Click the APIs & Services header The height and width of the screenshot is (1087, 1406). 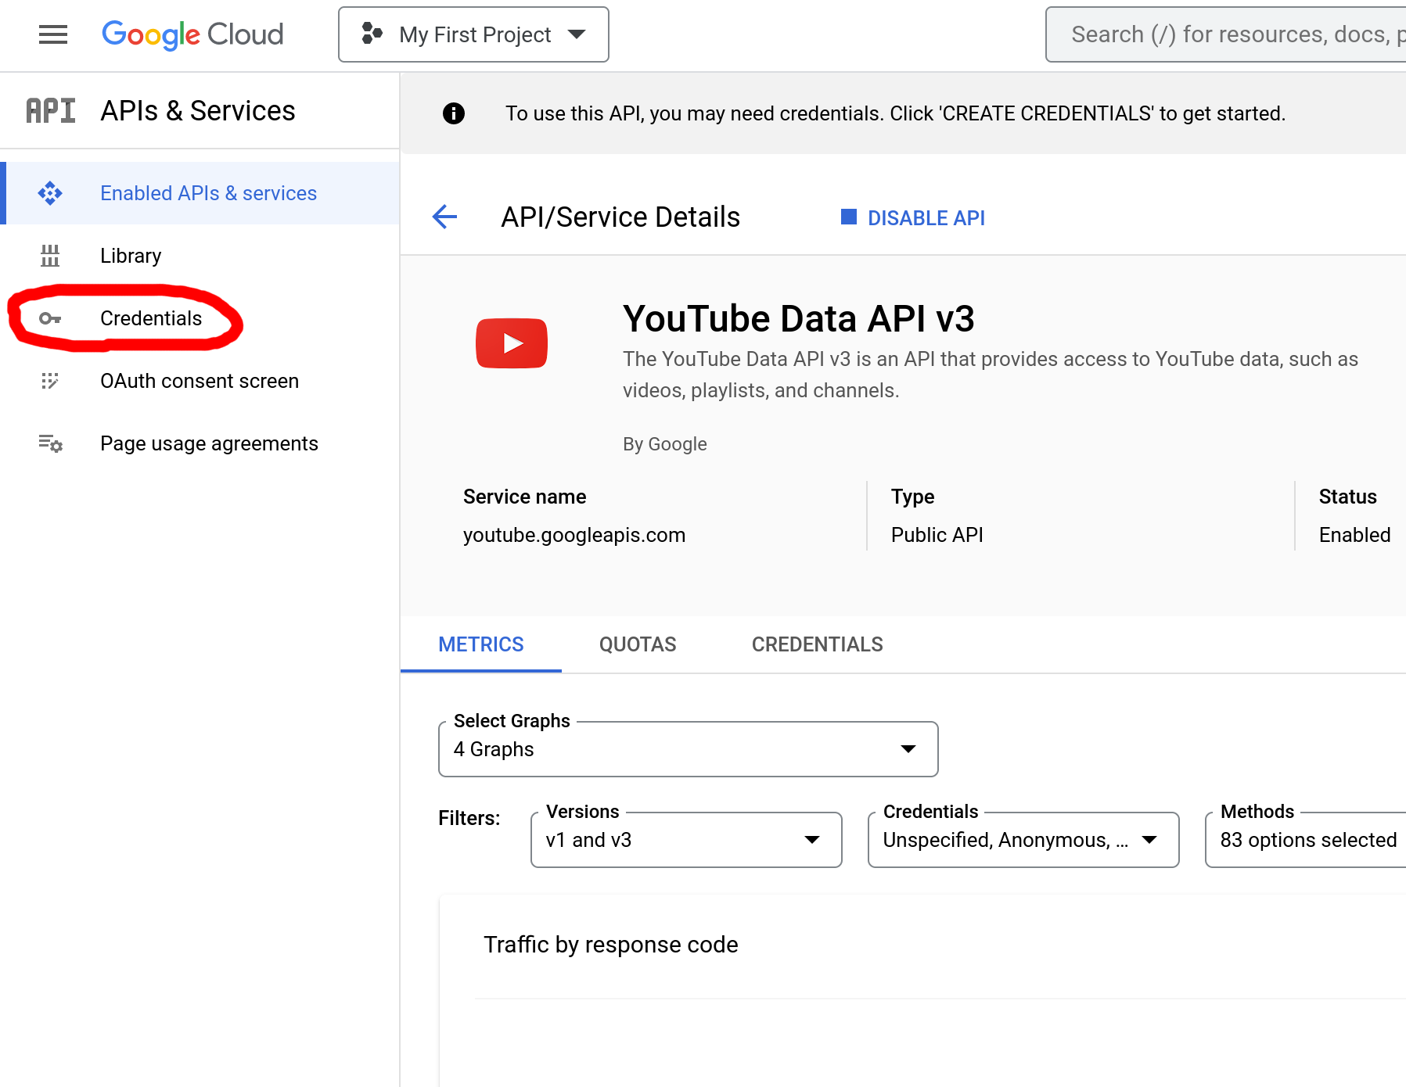[198, 111]
